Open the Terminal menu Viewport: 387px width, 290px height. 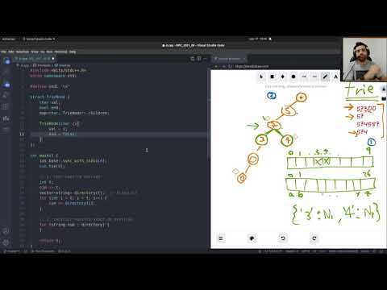(x=60, y=52)
